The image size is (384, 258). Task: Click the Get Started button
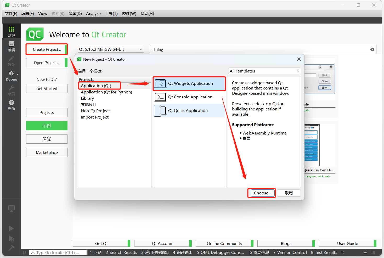pos(47,89)
